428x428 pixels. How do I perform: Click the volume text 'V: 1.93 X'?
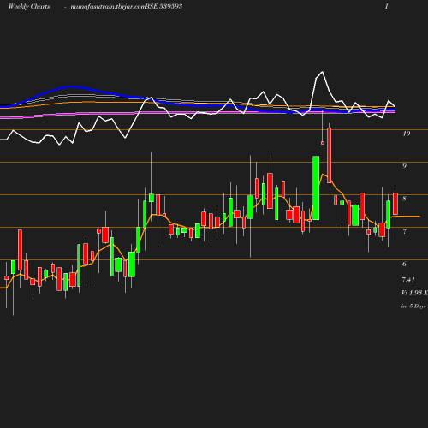(x=414, y=293)
